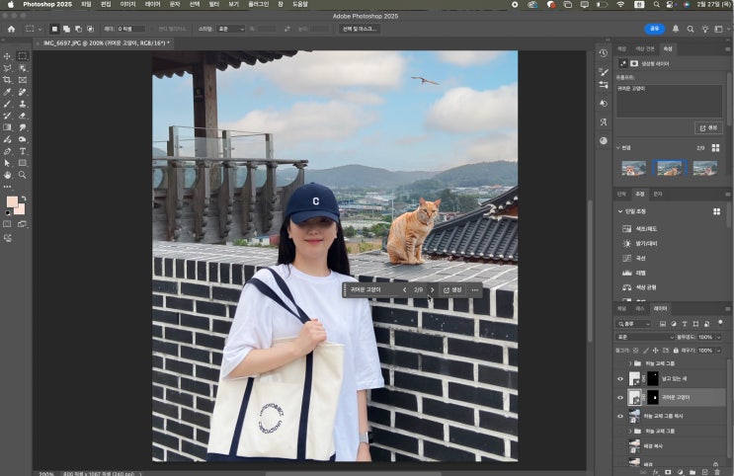Select the Eraser tool
This screenshot has height=476, width=734.
(x=23, y=116)
